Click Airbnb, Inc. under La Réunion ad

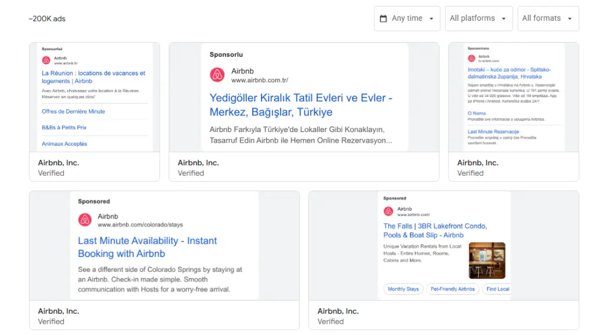click(59, 163)
